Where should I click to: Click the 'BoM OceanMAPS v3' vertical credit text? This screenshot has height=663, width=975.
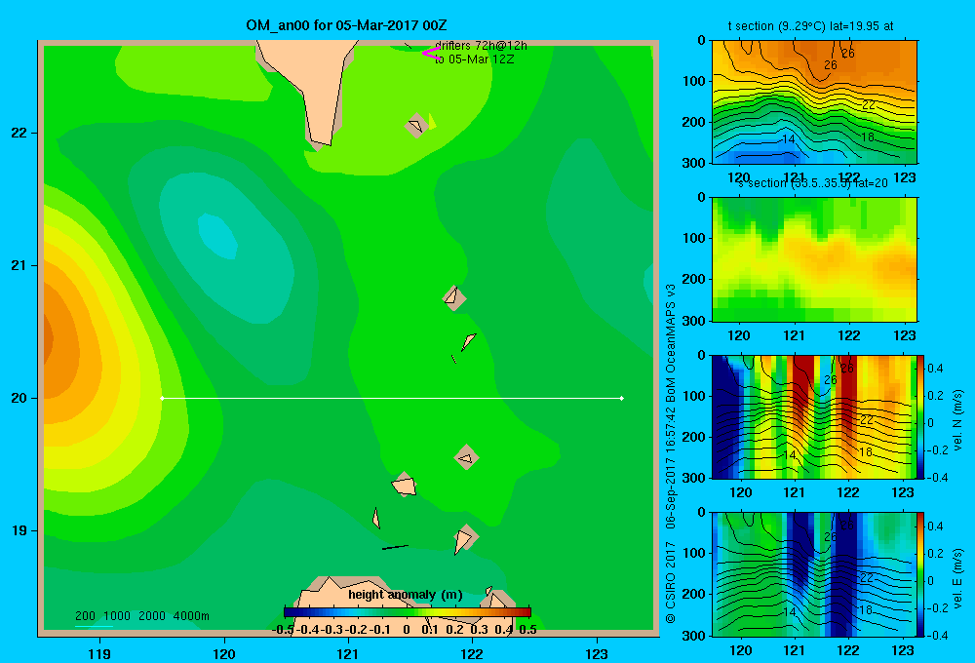pyautogui.click(x=671, y=342)
